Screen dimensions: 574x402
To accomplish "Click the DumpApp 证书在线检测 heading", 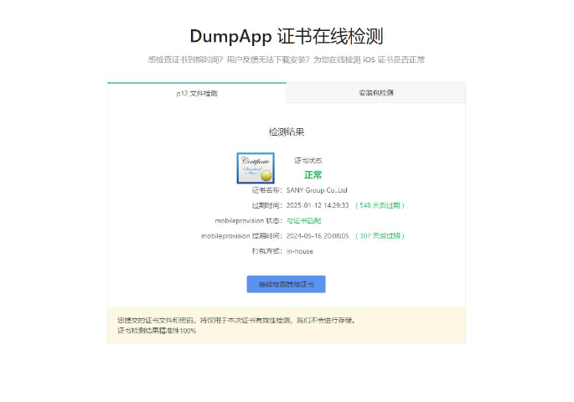I will [287, 36].
